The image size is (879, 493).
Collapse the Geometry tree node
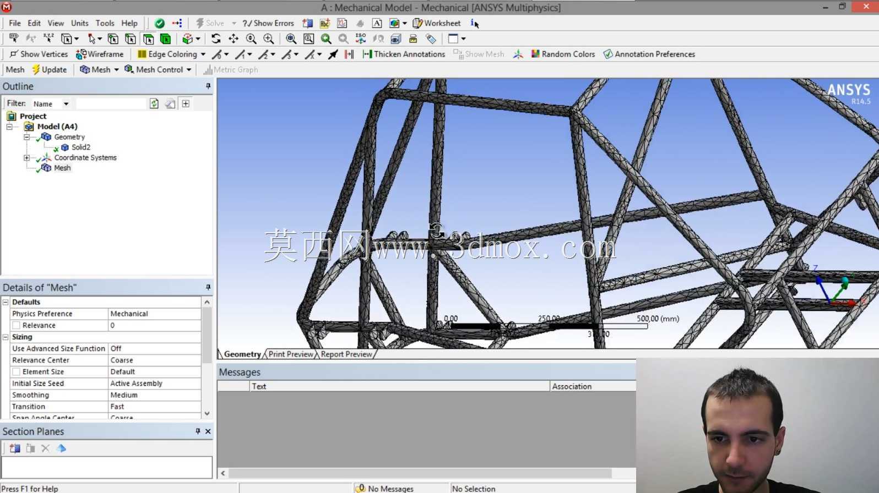26,137
